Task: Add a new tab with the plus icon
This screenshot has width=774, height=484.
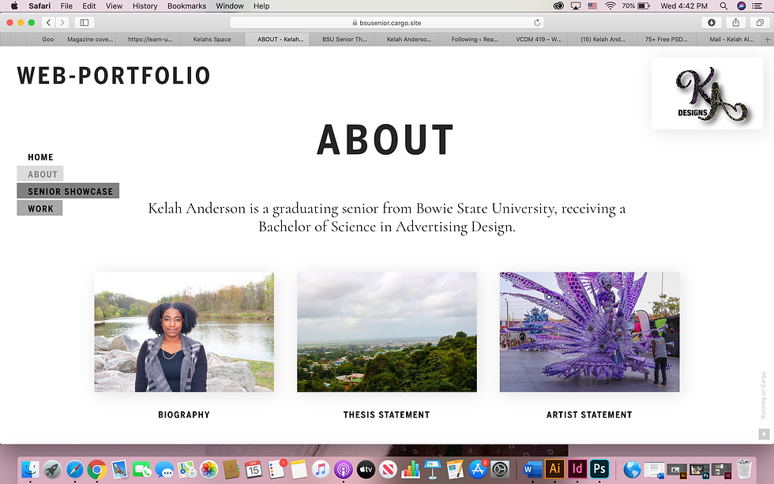Action: [x=767, y=39]
